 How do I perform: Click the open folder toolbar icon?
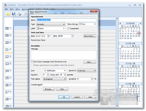coord(8,14)
